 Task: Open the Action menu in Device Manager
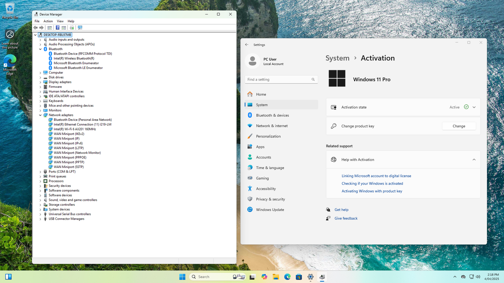[x=48, y=21]
